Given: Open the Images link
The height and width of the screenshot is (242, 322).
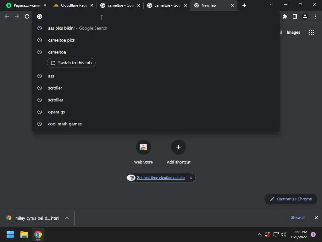Looking at the screenshot, I should [293, 32].
